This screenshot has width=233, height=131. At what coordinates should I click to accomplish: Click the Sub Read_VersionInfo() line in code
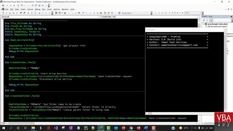[x=19, y=40]
